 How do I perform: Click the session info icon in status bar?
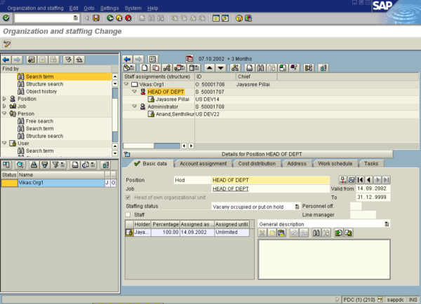coord(380,299)
